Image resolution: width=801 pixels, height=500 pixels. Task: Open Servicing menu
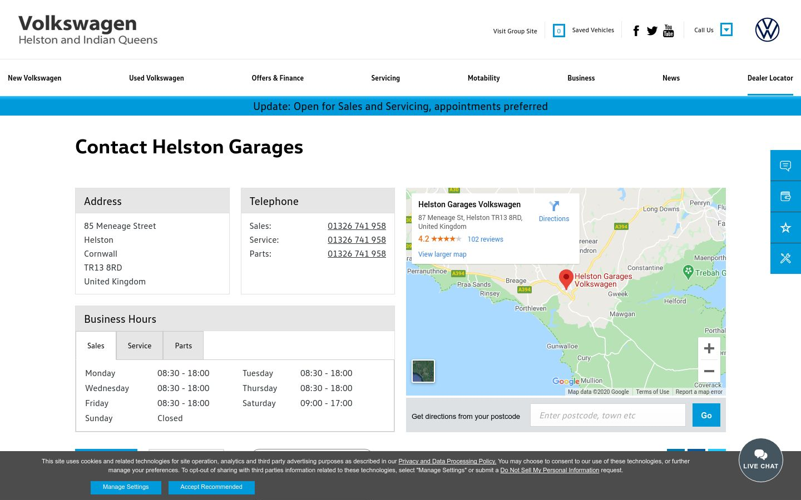coord(385,78)
